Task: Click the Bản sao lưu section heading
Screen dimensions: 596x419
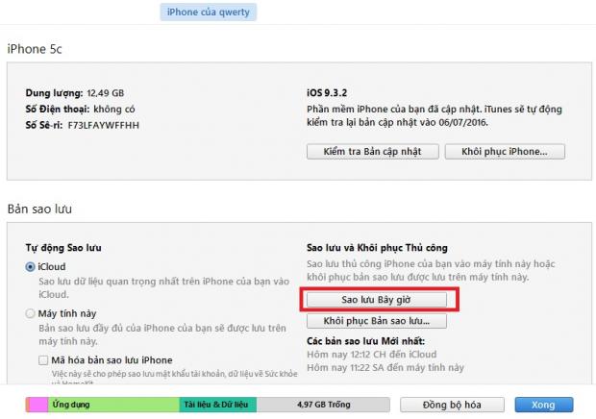Action: [40, 209]
